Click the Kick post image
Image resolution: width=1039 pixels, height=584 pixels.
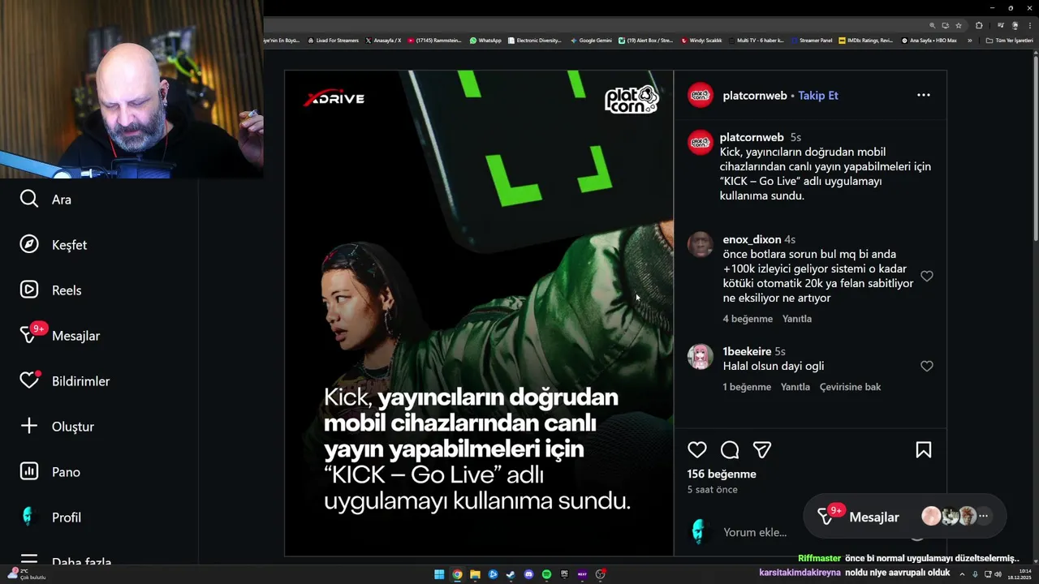coord(479,313)
